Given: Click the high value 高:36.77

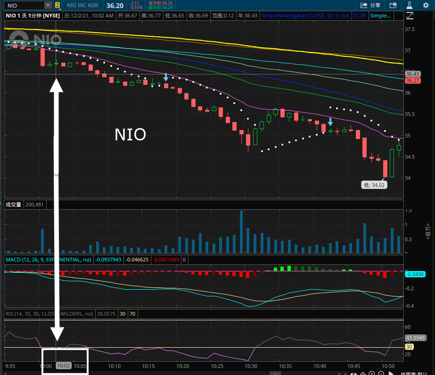Looking at the screenshot, I should pos(151,16).
